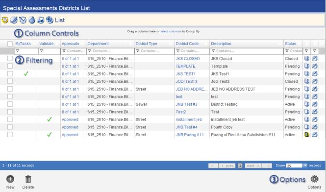Screen dimensions: 326x192
Task: Sort by the District Code column header
Action: click(187, 44)
